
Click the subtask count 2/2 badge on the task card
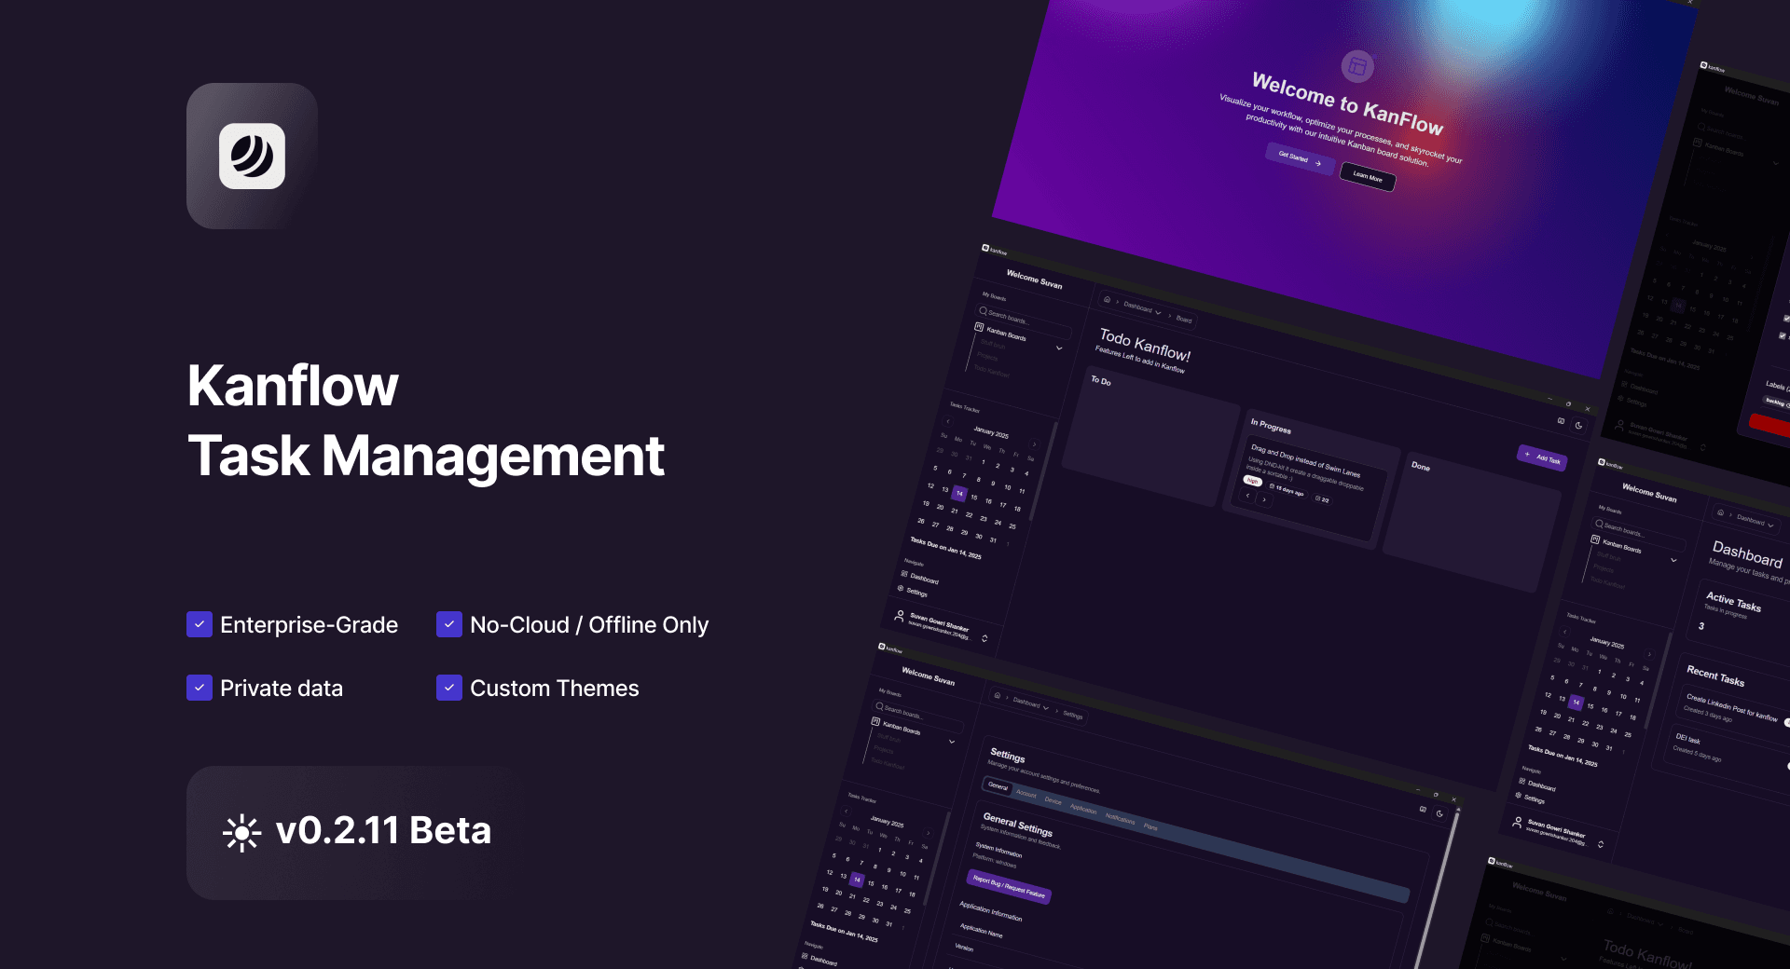point(1322,499)
